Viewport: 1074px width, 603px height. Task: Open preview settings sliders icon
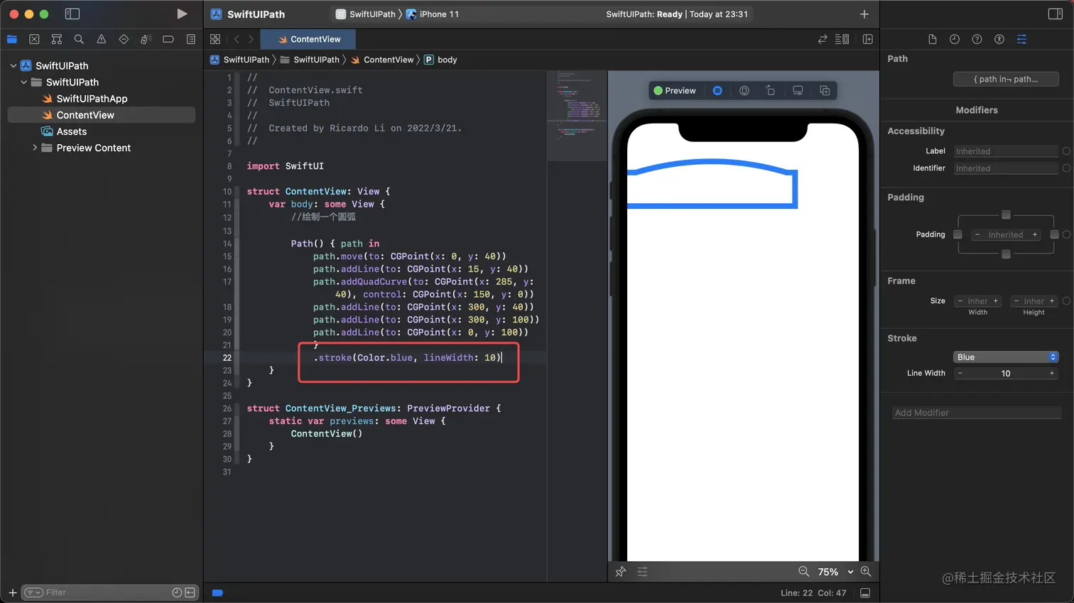coord(643,572)
